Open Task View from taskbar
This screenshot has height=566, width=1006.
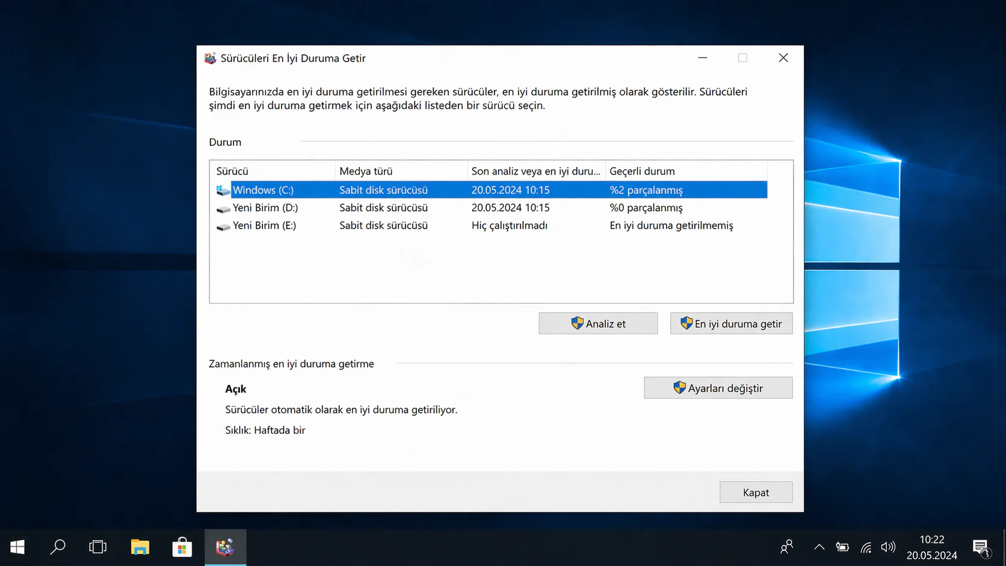[x=97, y=547]
